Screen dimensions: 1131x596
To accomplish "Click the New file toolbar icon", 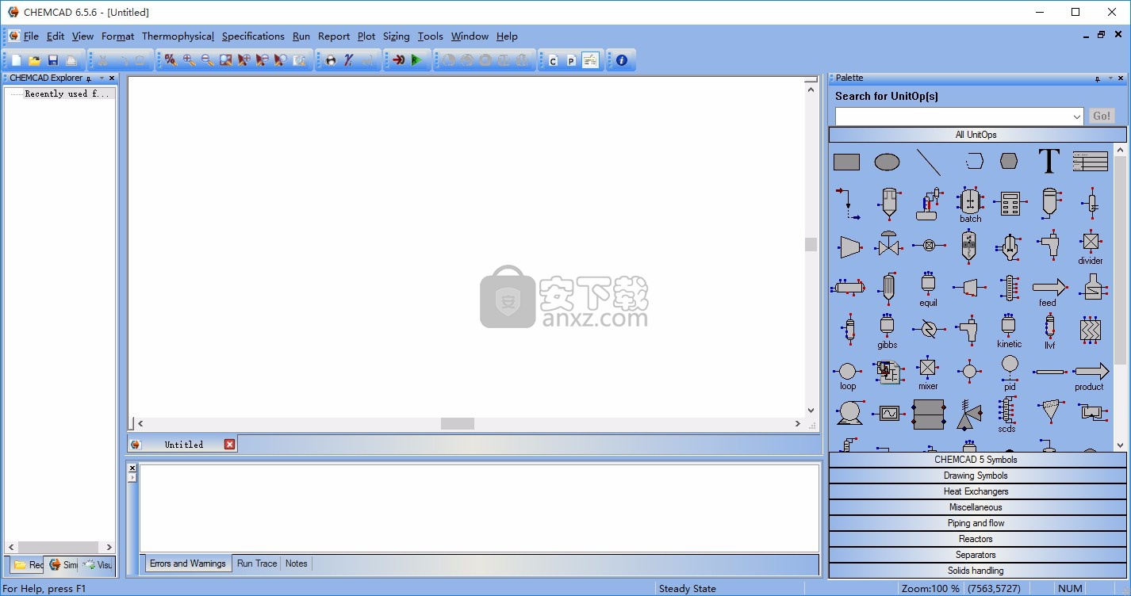I will tap(17, 60).
